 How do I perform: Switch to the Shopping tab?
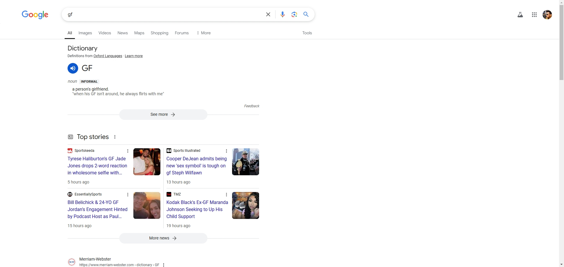coord(160,33)
